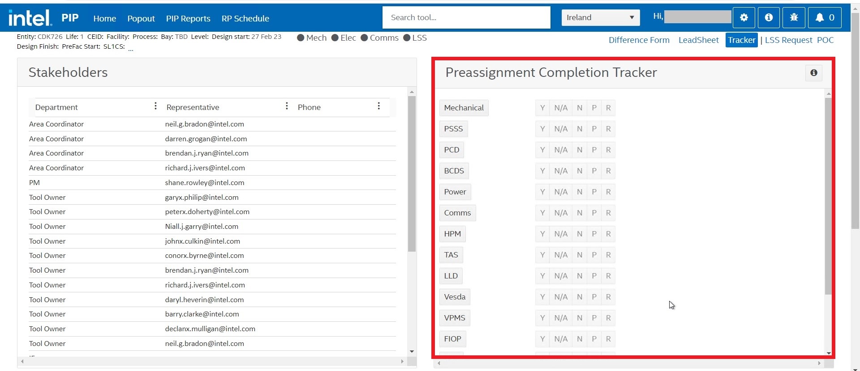Image resolution: width=860 pixels, height=371 pixels.
Task: Open the notifications bell icon
Action: coord(825,18)
